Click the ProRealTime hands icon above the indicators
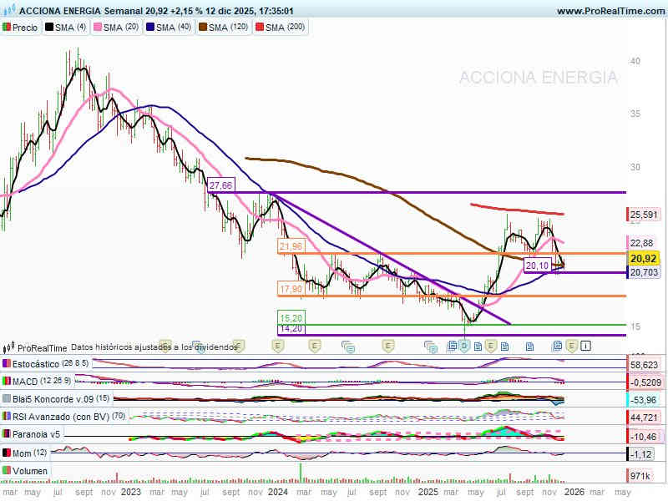 tap(9, 347)
